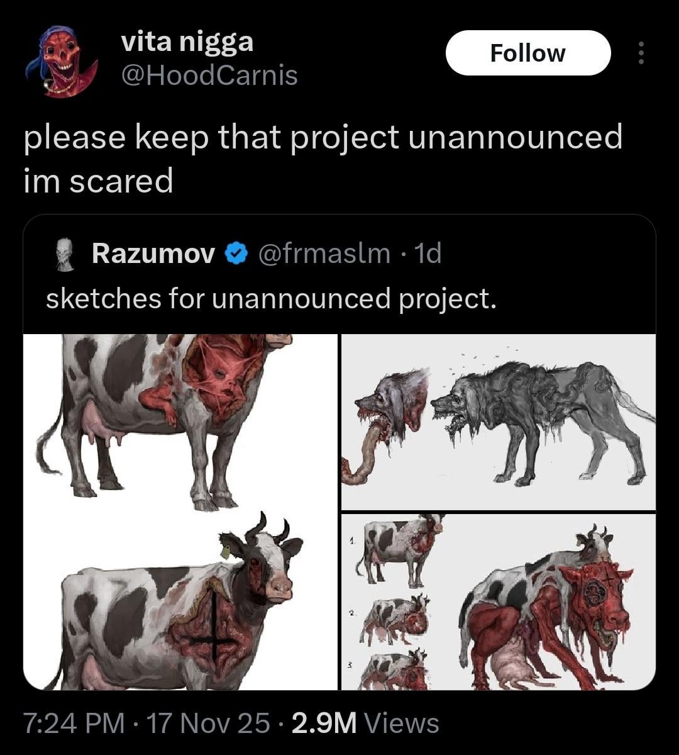Click the 7:24 PM post time
Screen dimensions: 679x755
(73, 724)
